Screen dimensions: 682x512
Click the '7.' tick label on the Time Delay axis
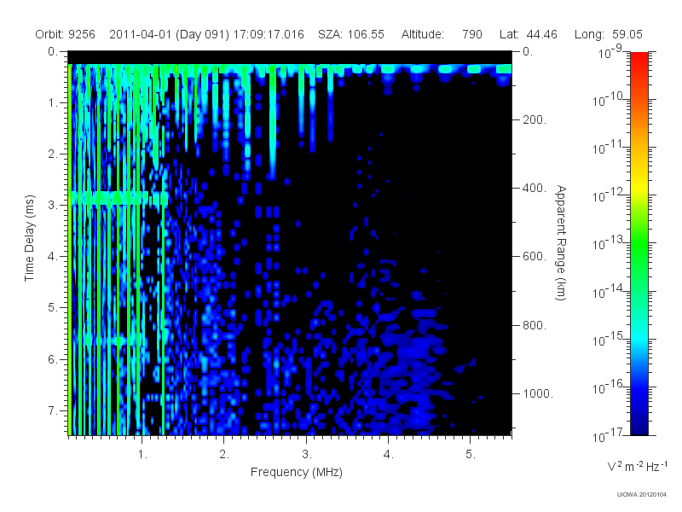pyautogui.click(x=53, y=410)
